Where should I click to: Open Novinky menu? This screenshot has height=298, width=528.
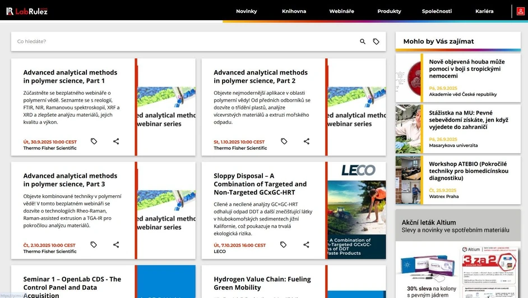pyautogui.click(x=246, y=11)
